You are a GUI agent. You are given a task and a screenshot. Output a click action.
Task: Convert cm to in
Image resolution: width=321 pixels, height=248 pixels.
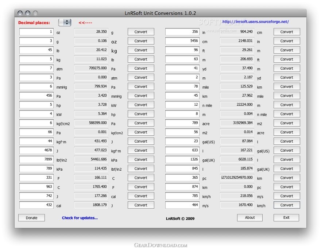pyautogui.click(x=287, y=41)
